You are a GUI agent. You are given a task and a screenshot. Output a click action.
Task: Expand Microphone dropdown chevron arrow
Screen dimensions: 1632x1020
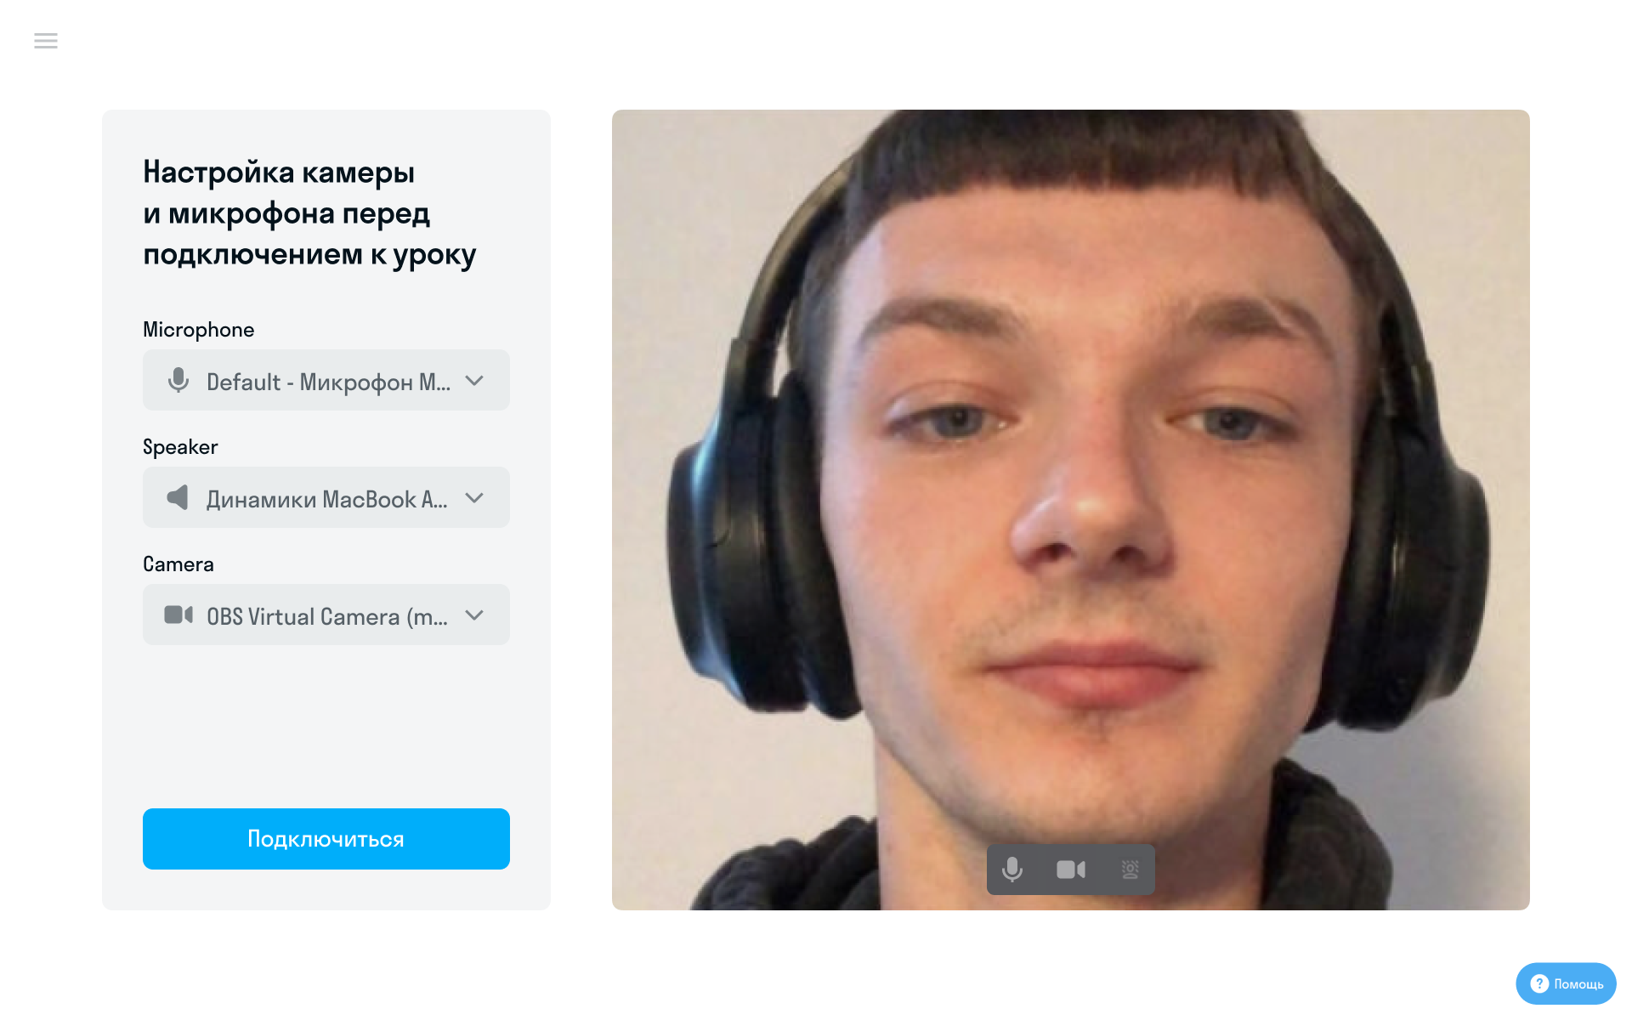click(x=474, y=381)
